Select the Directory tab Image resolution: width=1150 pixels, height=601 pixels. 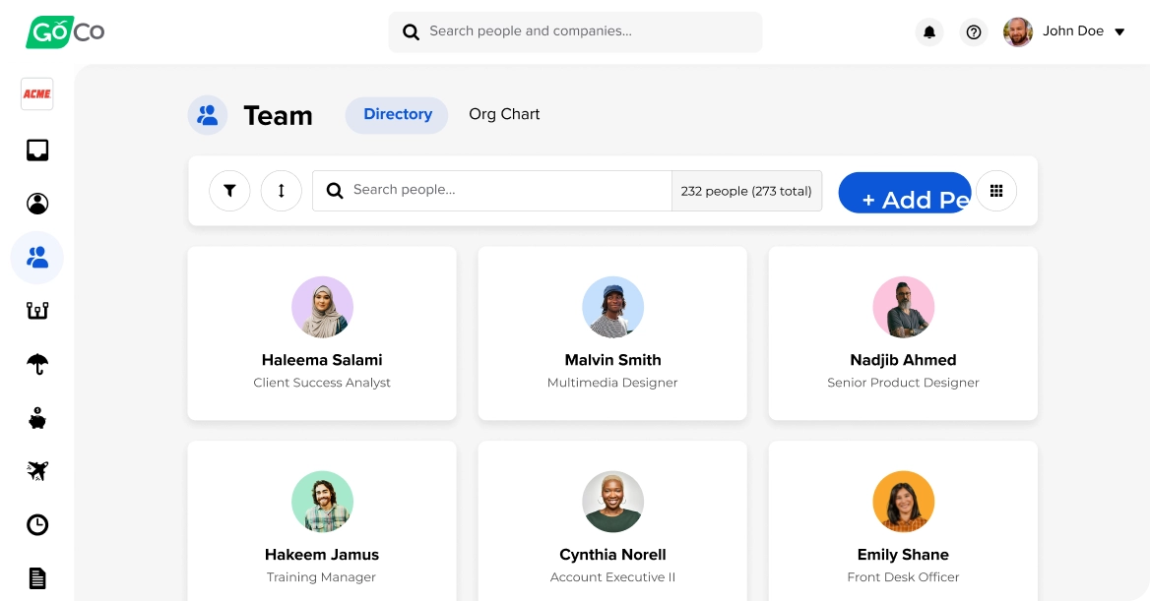pyautogui.click(x=397, y=114)
